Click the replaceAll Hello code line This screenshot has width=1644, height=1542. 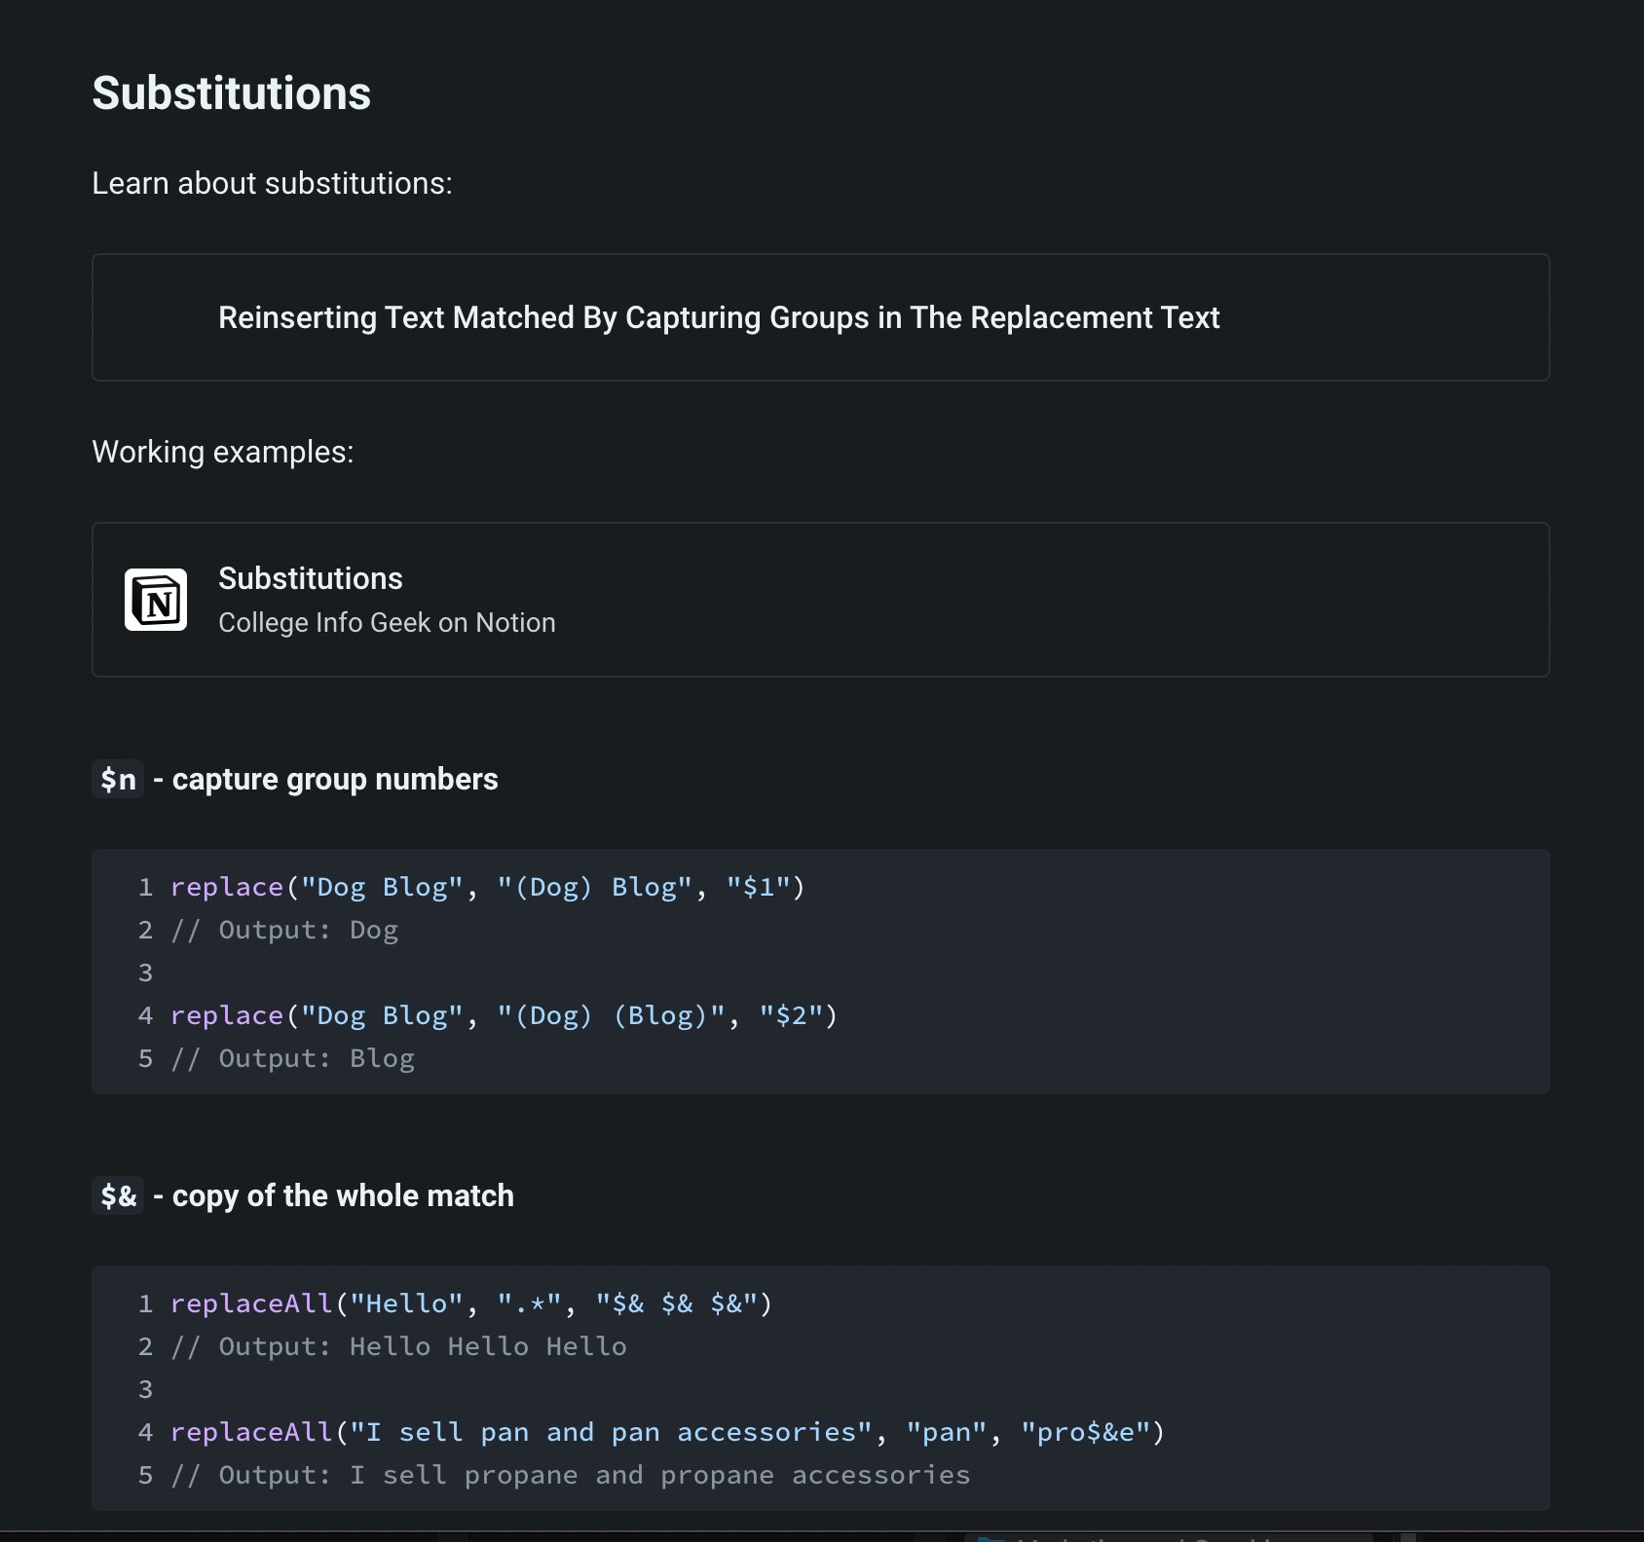point(470,1303)
